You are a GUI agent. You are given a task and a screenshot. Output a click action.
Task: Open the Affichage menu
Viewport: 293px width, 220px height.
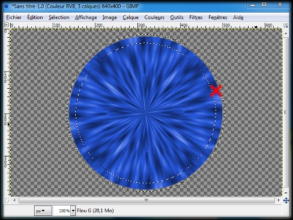tap(86, 17)
